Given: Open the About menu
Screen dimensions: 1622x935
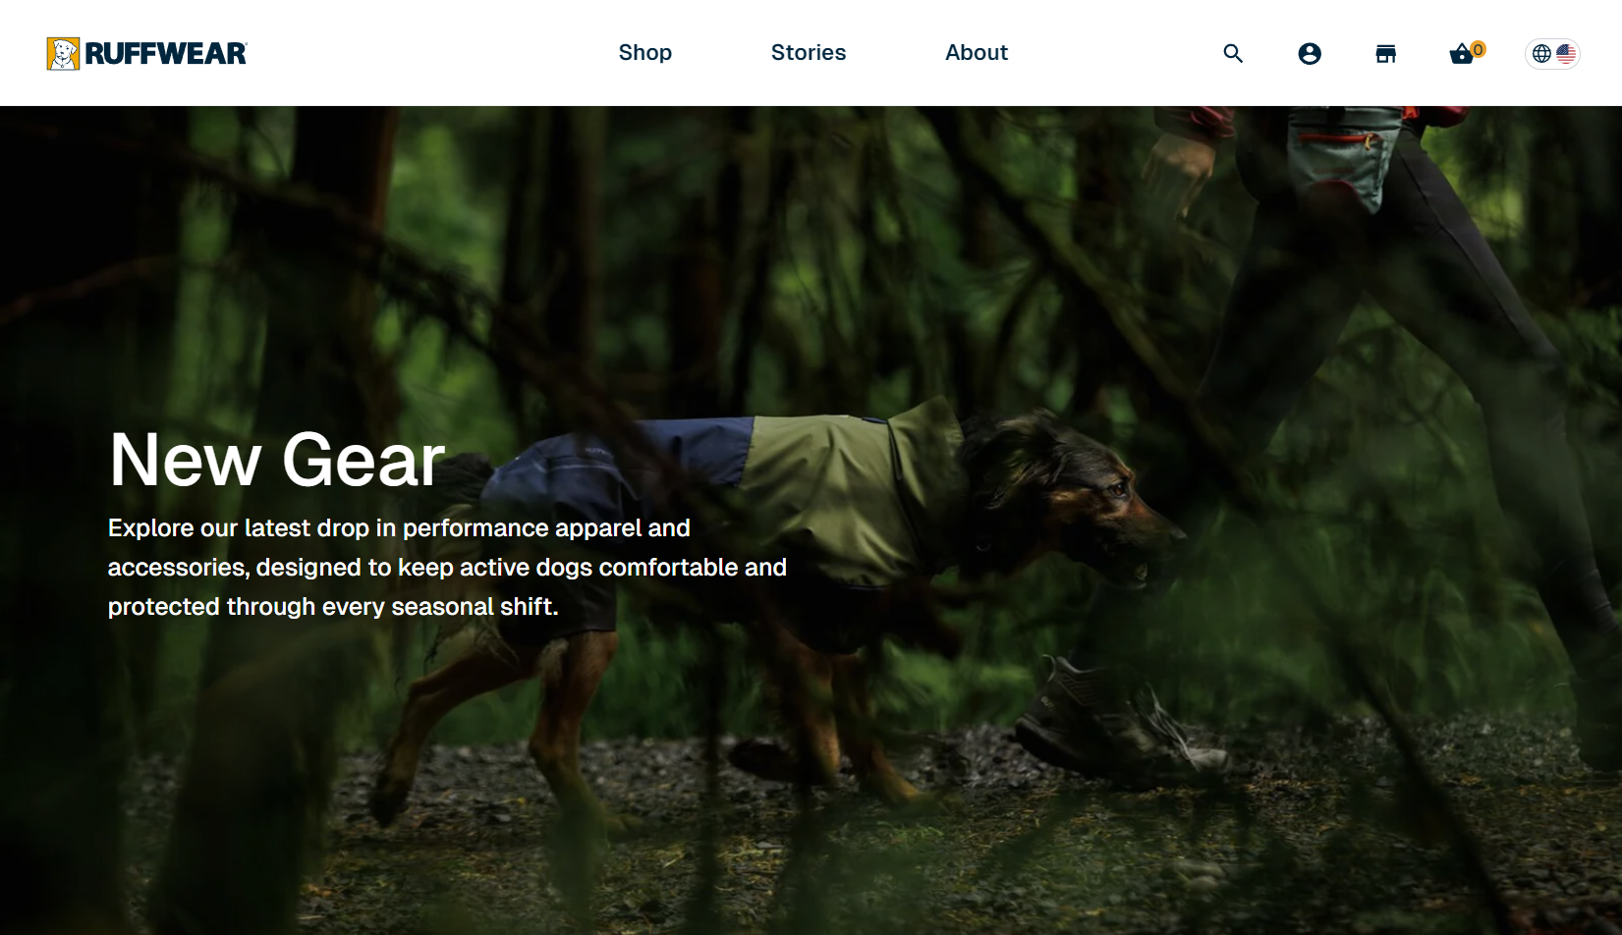Looking at the screenshot, I should (x=977, y=53).
